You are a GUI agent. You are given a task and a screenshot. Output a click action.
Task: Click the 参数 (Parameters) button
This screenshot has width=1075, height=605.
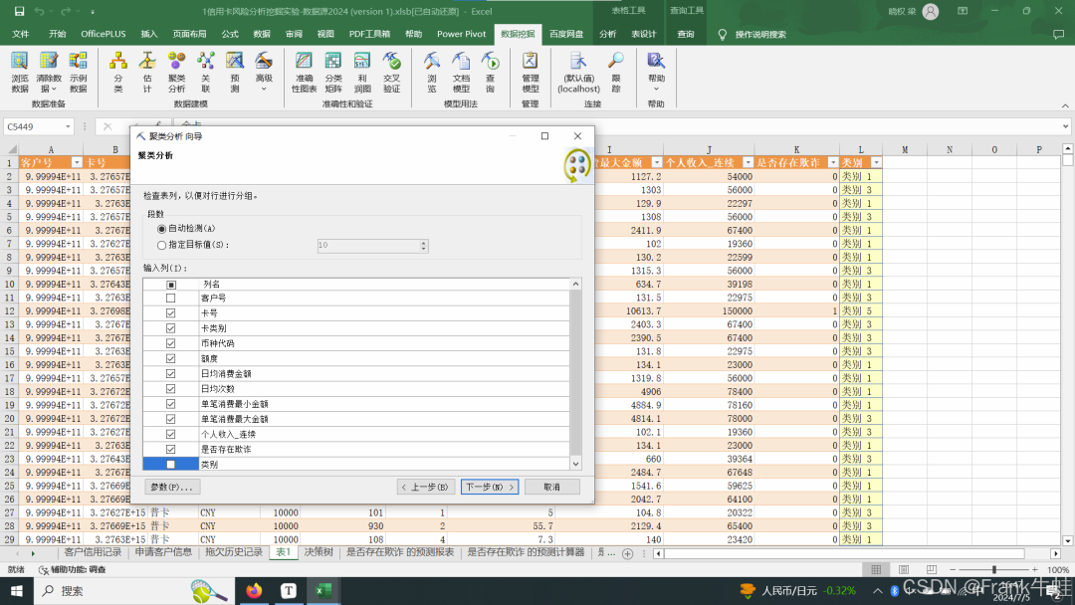pyautogui.click(x=171, y=488)
